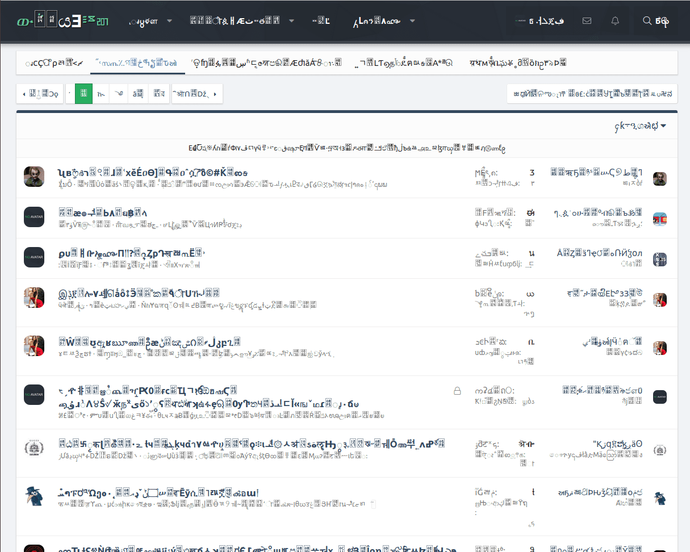Viewport: 690px width, 552px height.
Task: Click the magnifying glass search icon
Action: [647, 21]
